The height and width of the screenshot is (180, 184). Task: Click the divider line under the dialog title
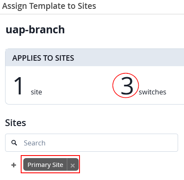pos(92,14)
